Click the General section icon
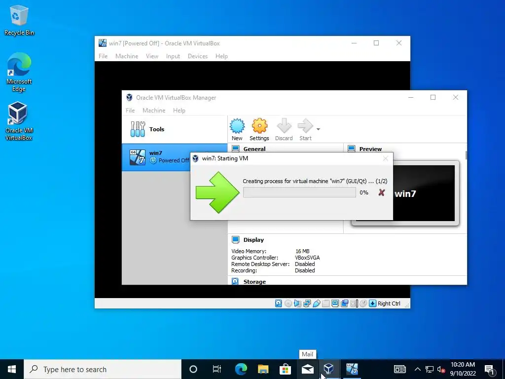This screenshot has width=505, height=379. [235, 149]
